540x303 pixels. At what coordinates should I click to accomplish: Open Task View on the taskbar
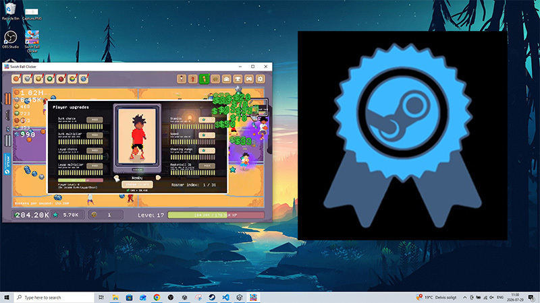(x=101, y=298)
